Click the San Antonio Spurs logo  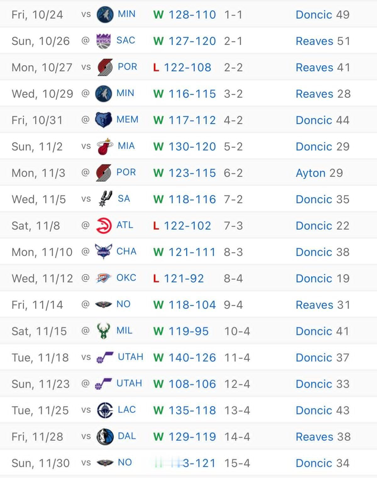click(104, 199)
